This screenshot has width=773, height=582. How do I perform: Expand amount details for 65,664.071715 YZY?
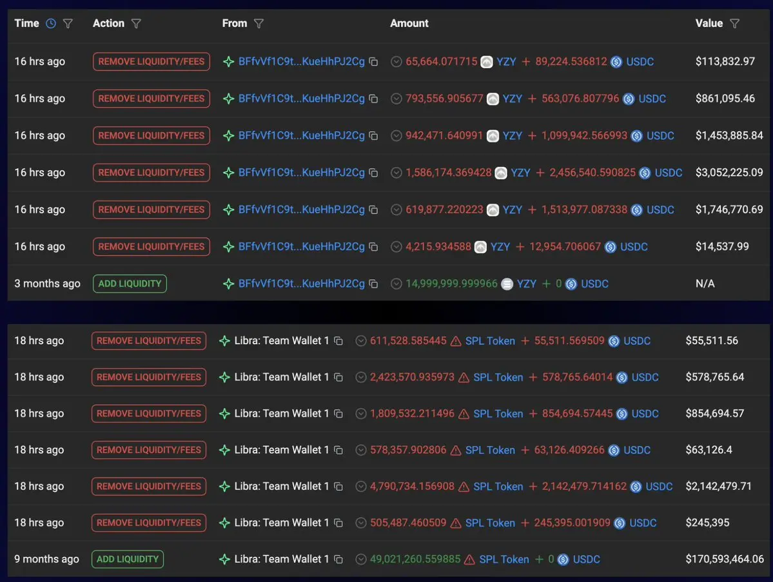pyautogui.click(x=396, y=62)
